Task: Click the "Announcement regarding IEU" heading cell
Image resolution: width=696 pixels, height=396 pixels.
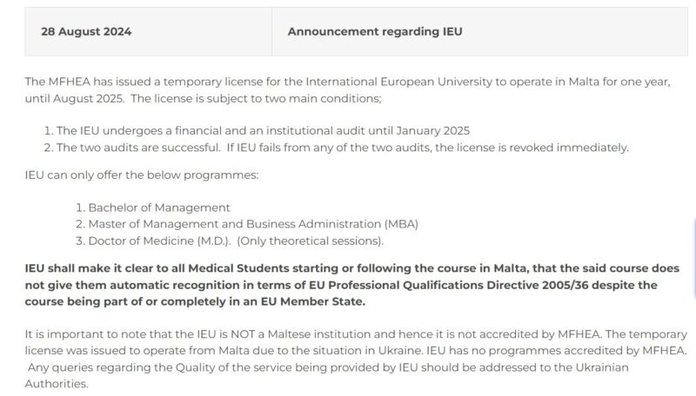Action: pyautogui.click(x=375, y=32)
